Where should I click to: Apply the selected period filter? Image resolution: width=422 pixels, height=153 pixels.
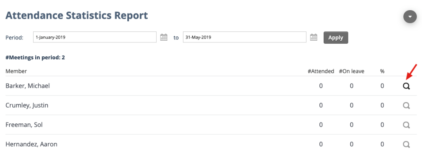(x=336, y=38)
